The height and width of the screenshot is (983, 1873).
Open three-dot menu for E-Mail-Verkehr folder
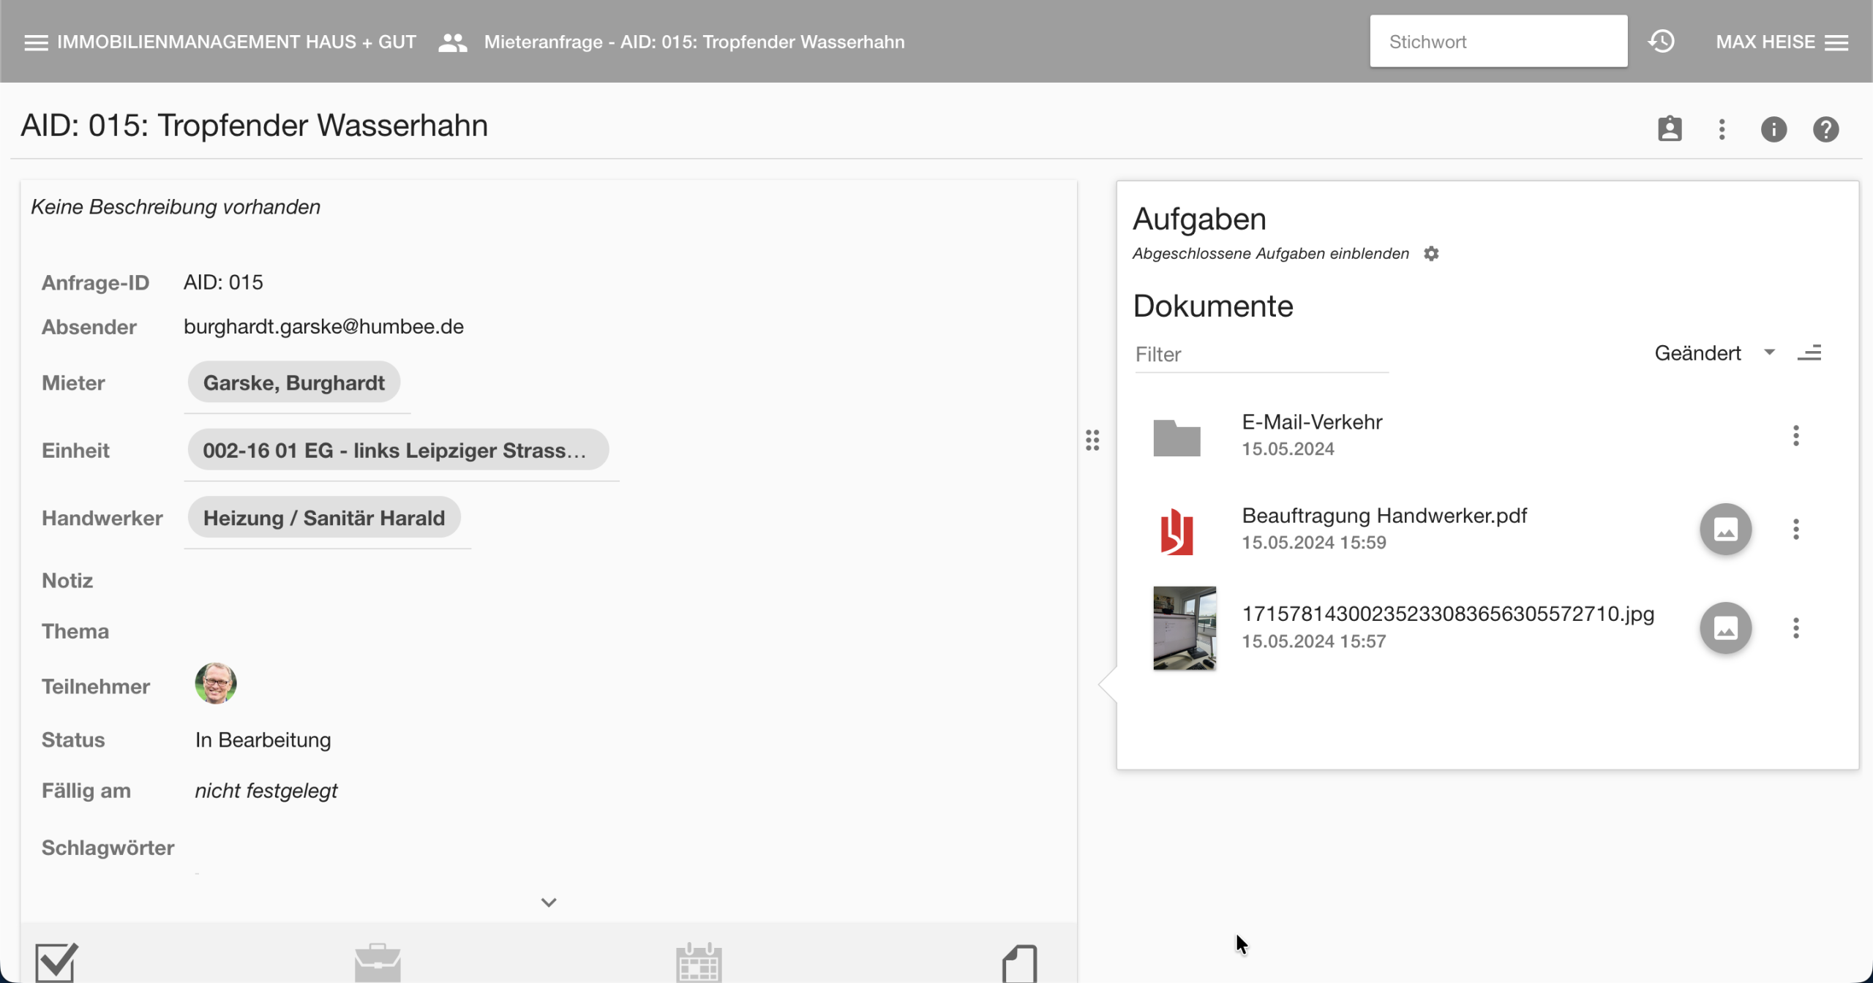click(1795, 436)
